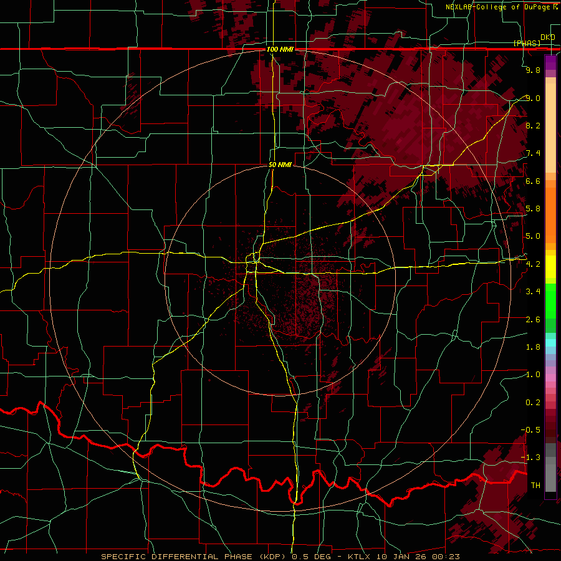Screen dimensions: 561x561
Task: Select the "DKD" product label
Action: tap(547, 37)
